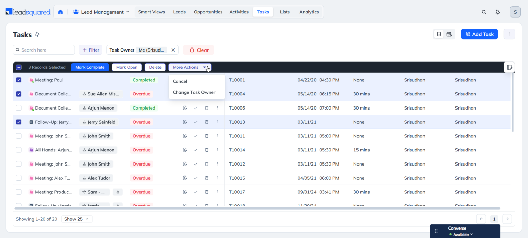Screen dimensions: 528x238
Task: Open the notifications bell
Action: point(498,12)
